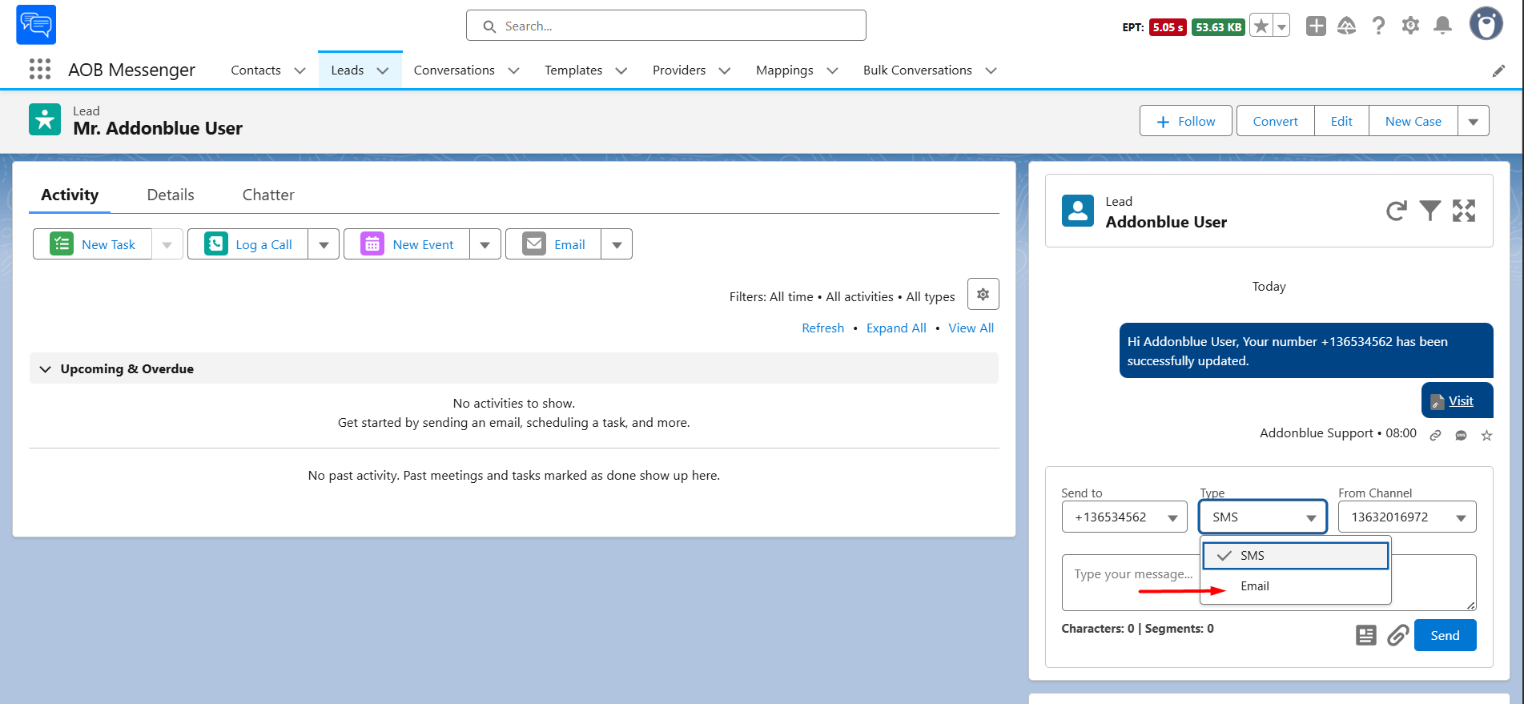Click the edit navigation pencil icon
The width and height of the screenshot is (1524, 704).
coord(1498,70)
